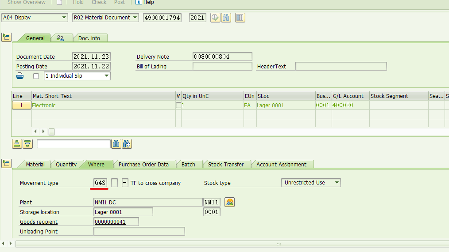
Task: Toggle header data collapse icon beside General tab
Action: 6,37
